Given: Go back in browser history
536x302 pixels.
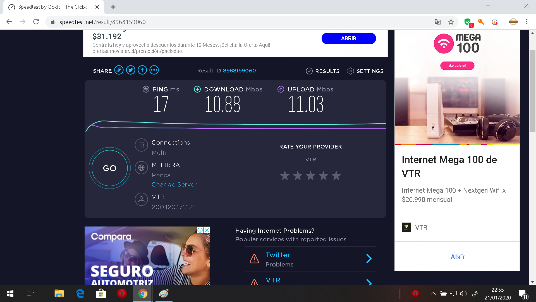Looking at the screenshot, I should coord(9,22).
